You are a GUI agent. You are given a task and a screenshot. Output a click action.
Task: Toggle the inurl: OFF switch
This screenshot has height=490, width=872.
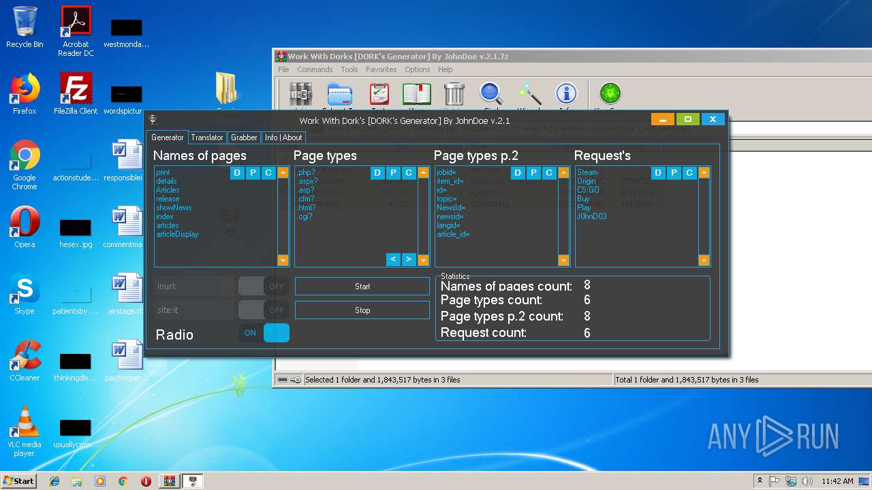(264, 287)
